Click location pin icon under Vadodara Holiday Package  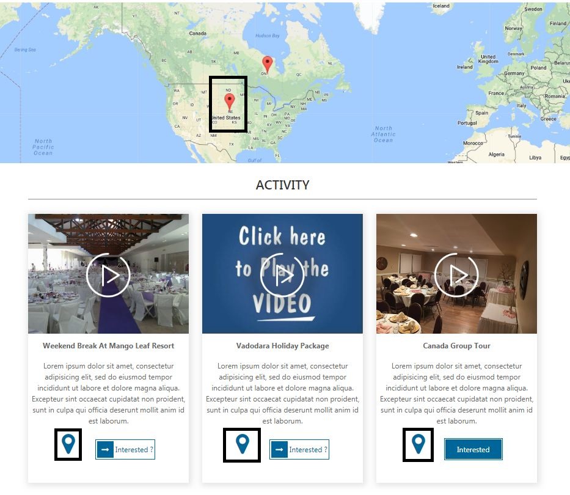coord(243,444)
